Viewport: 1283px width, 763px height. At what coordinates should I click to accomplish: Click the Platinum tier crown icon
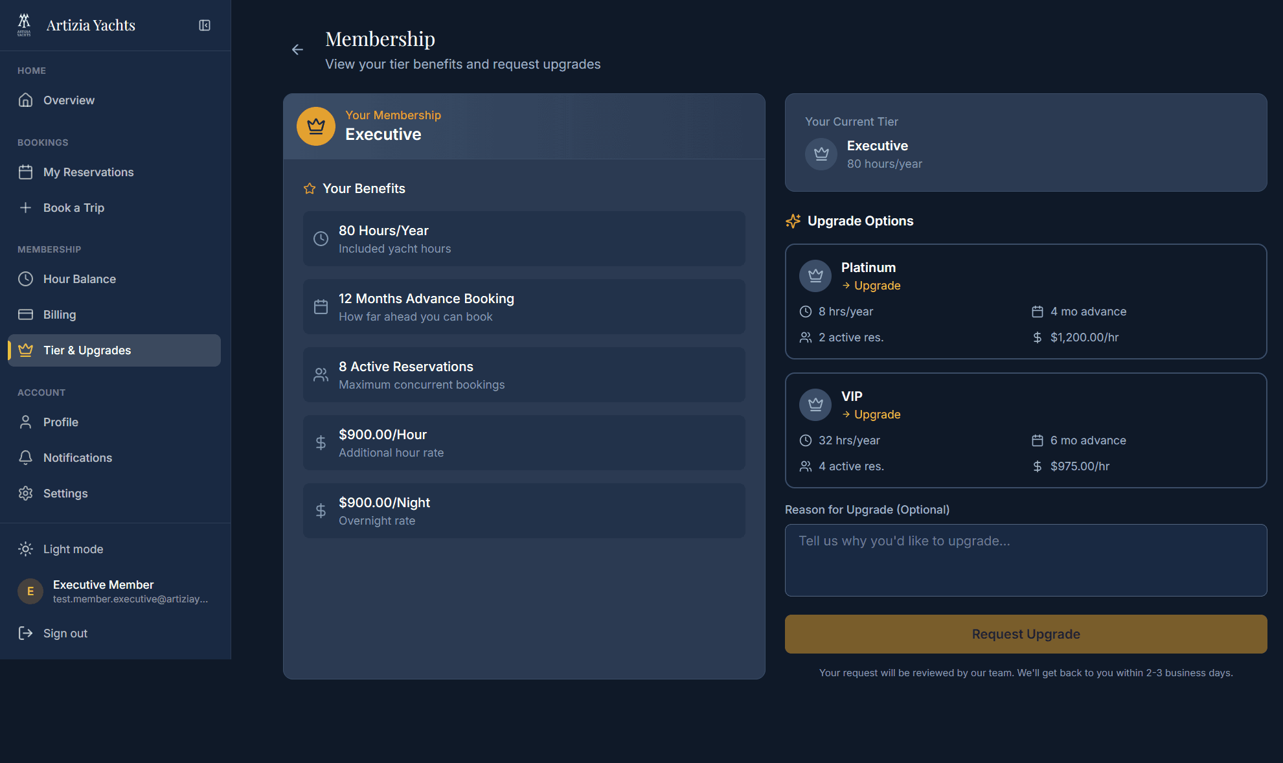tap(815, 276)
